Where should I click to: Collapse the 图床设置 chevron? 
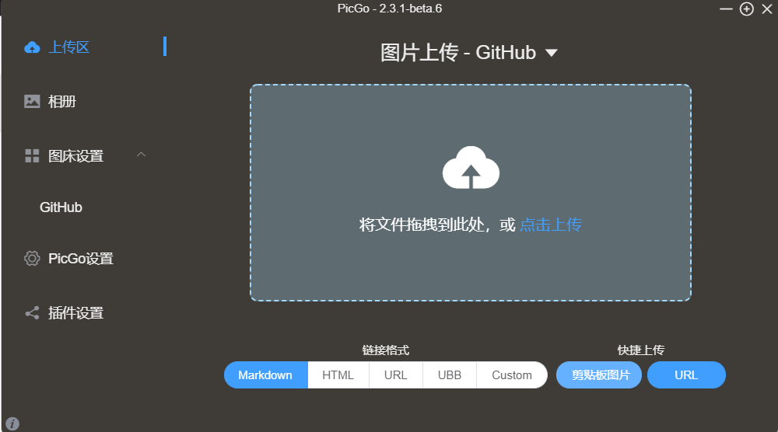coord(142,155)
